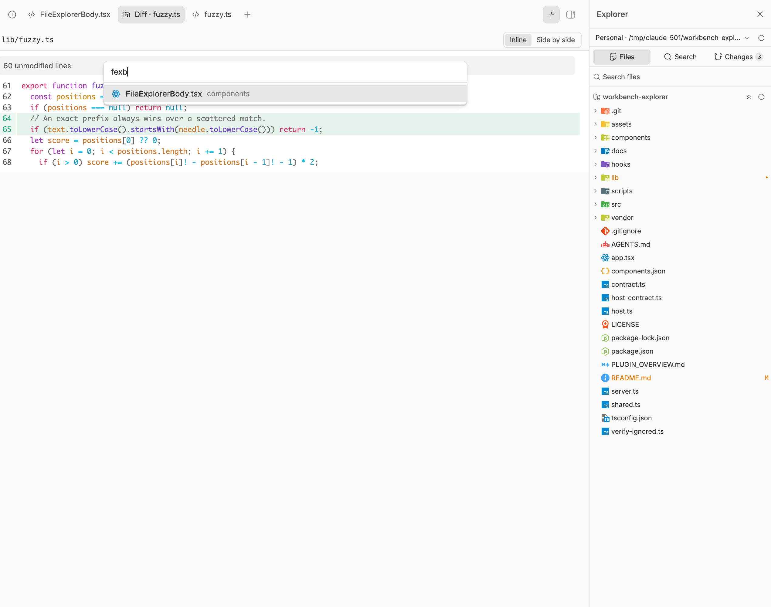
Task: Expand the .git folder chevron
Action: click(596, 111)
